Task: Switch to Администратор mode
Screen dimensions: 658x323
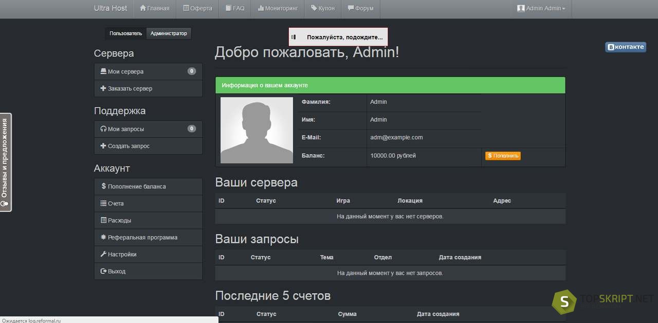Action: [169, 33]
